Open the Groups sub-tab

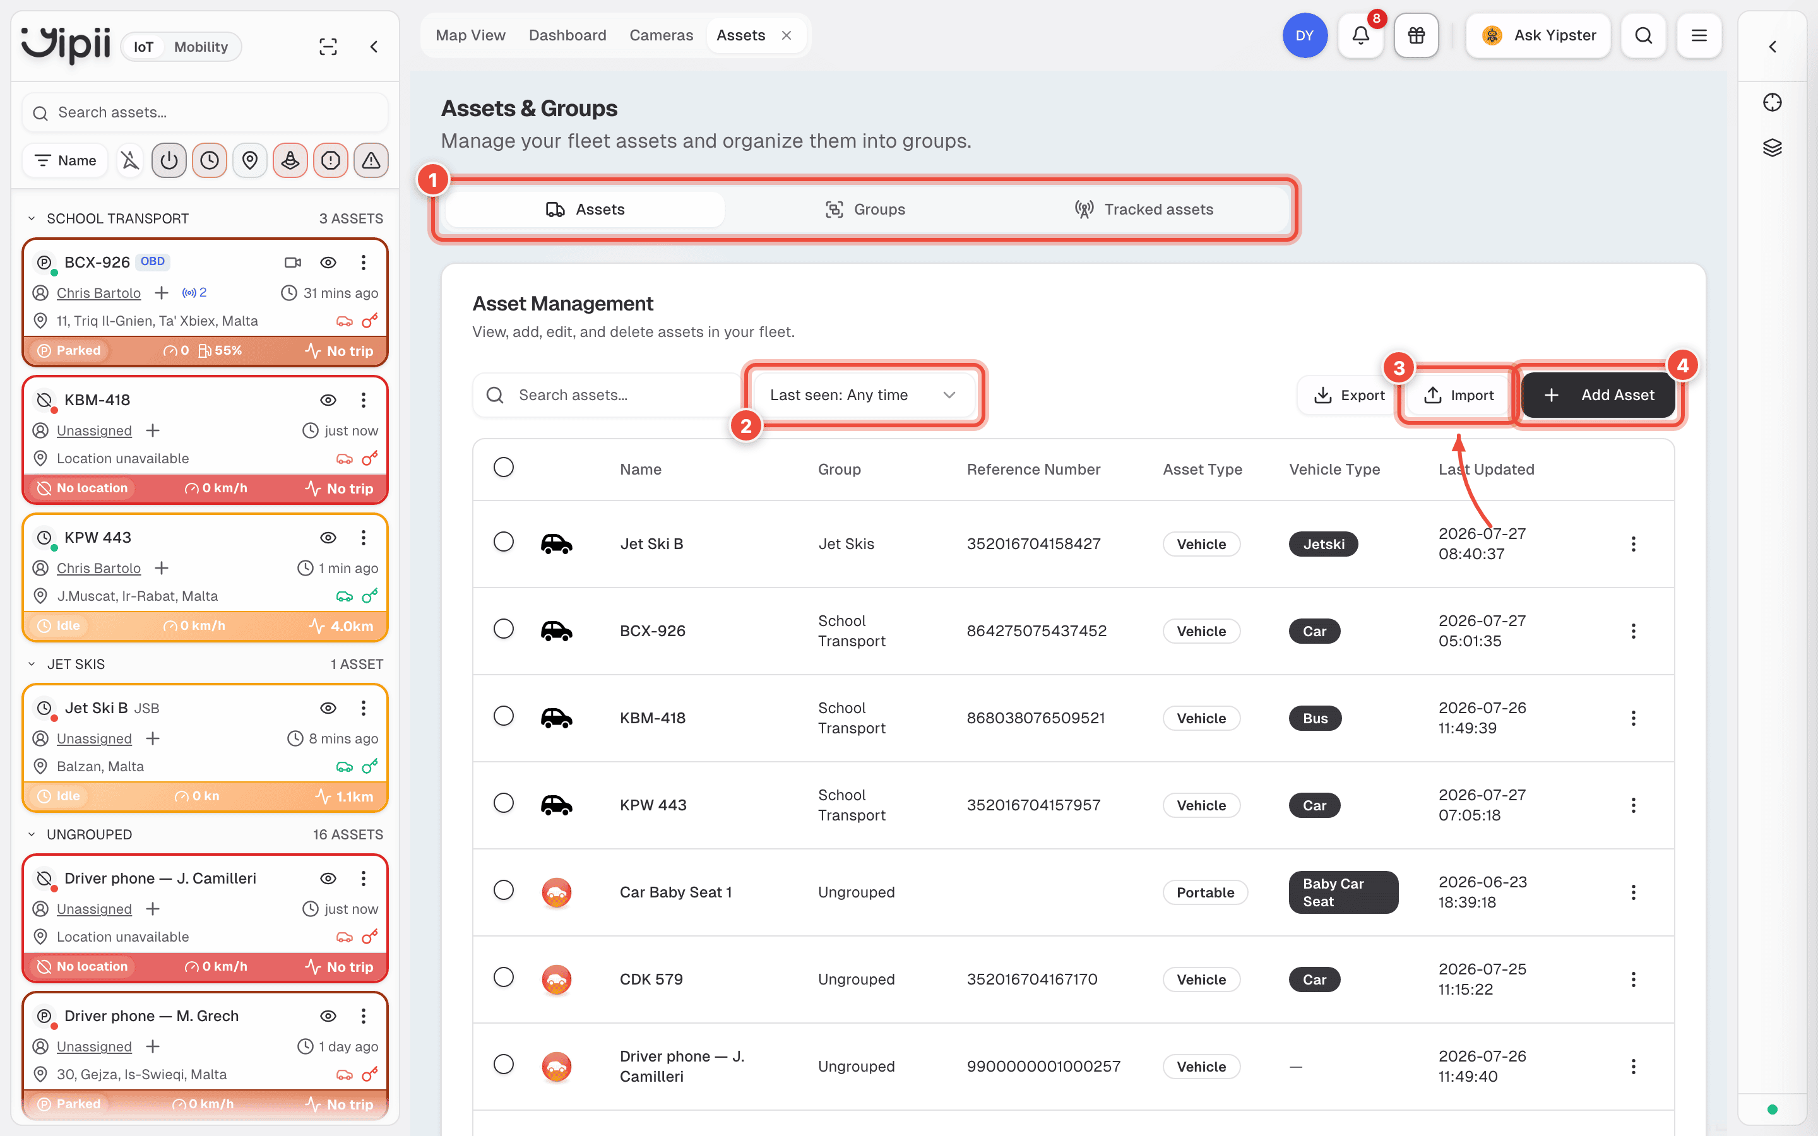coord(864,210)
